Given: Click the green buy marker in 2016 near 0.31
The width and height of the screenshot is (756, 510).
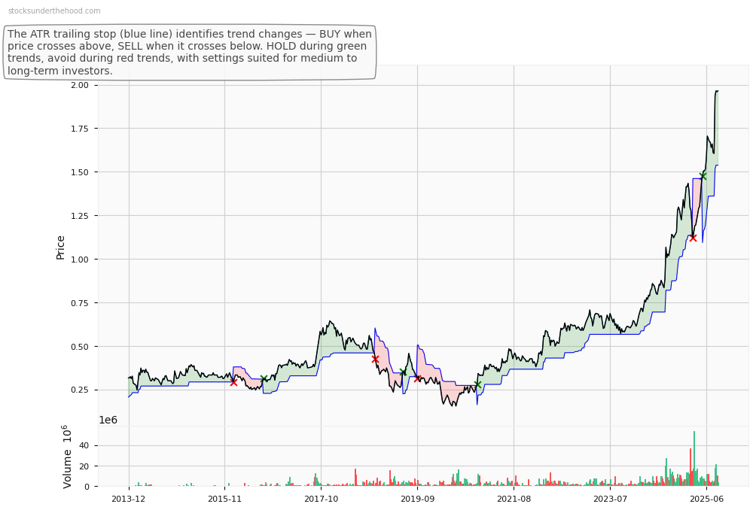Looking at the screenshot, I should 264,378.
